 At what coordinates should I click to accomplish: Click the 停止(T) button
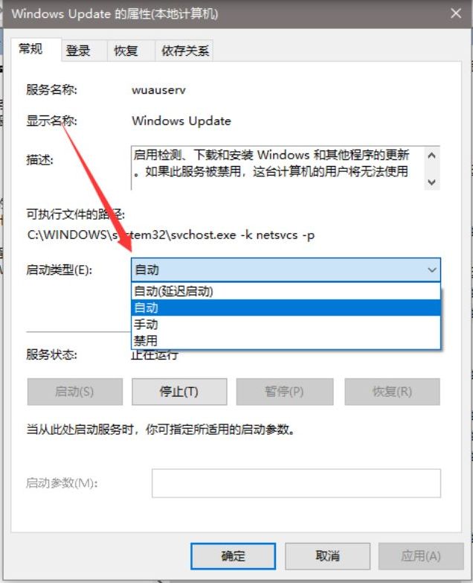(x=179, y=392)
